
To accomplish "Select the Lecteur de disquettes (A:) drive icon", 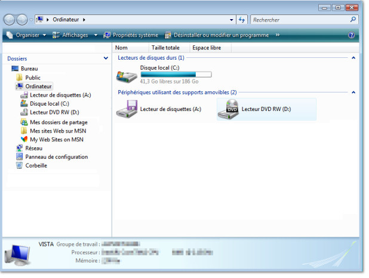I will [x=127, y=109].
